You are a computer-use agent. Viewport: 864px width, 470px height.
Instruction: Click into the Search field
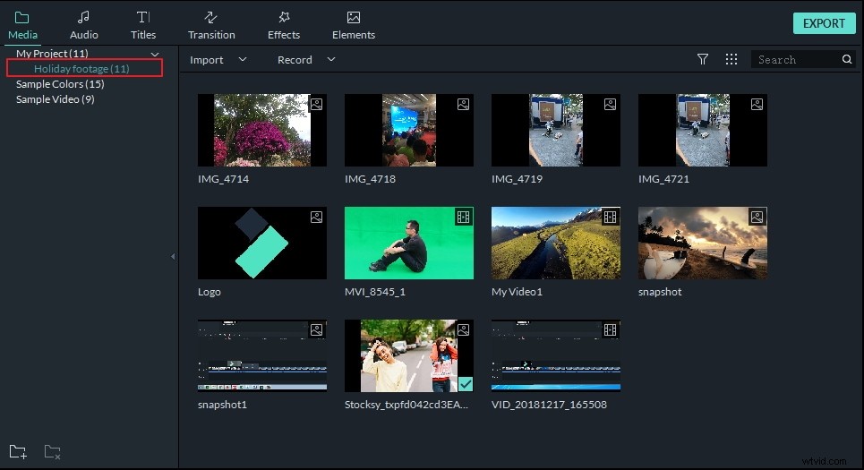click(x=796, y=59)
